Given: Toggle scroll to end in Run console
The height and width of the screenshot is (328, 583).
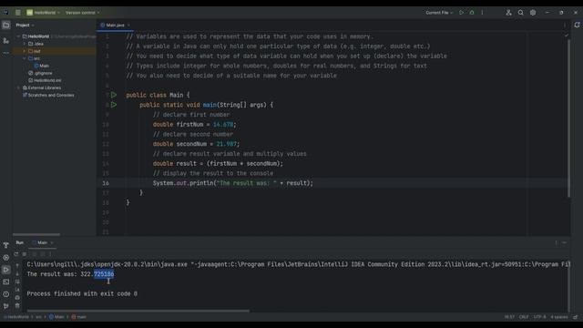Looking at the screenshot, I should coord(17,290).
